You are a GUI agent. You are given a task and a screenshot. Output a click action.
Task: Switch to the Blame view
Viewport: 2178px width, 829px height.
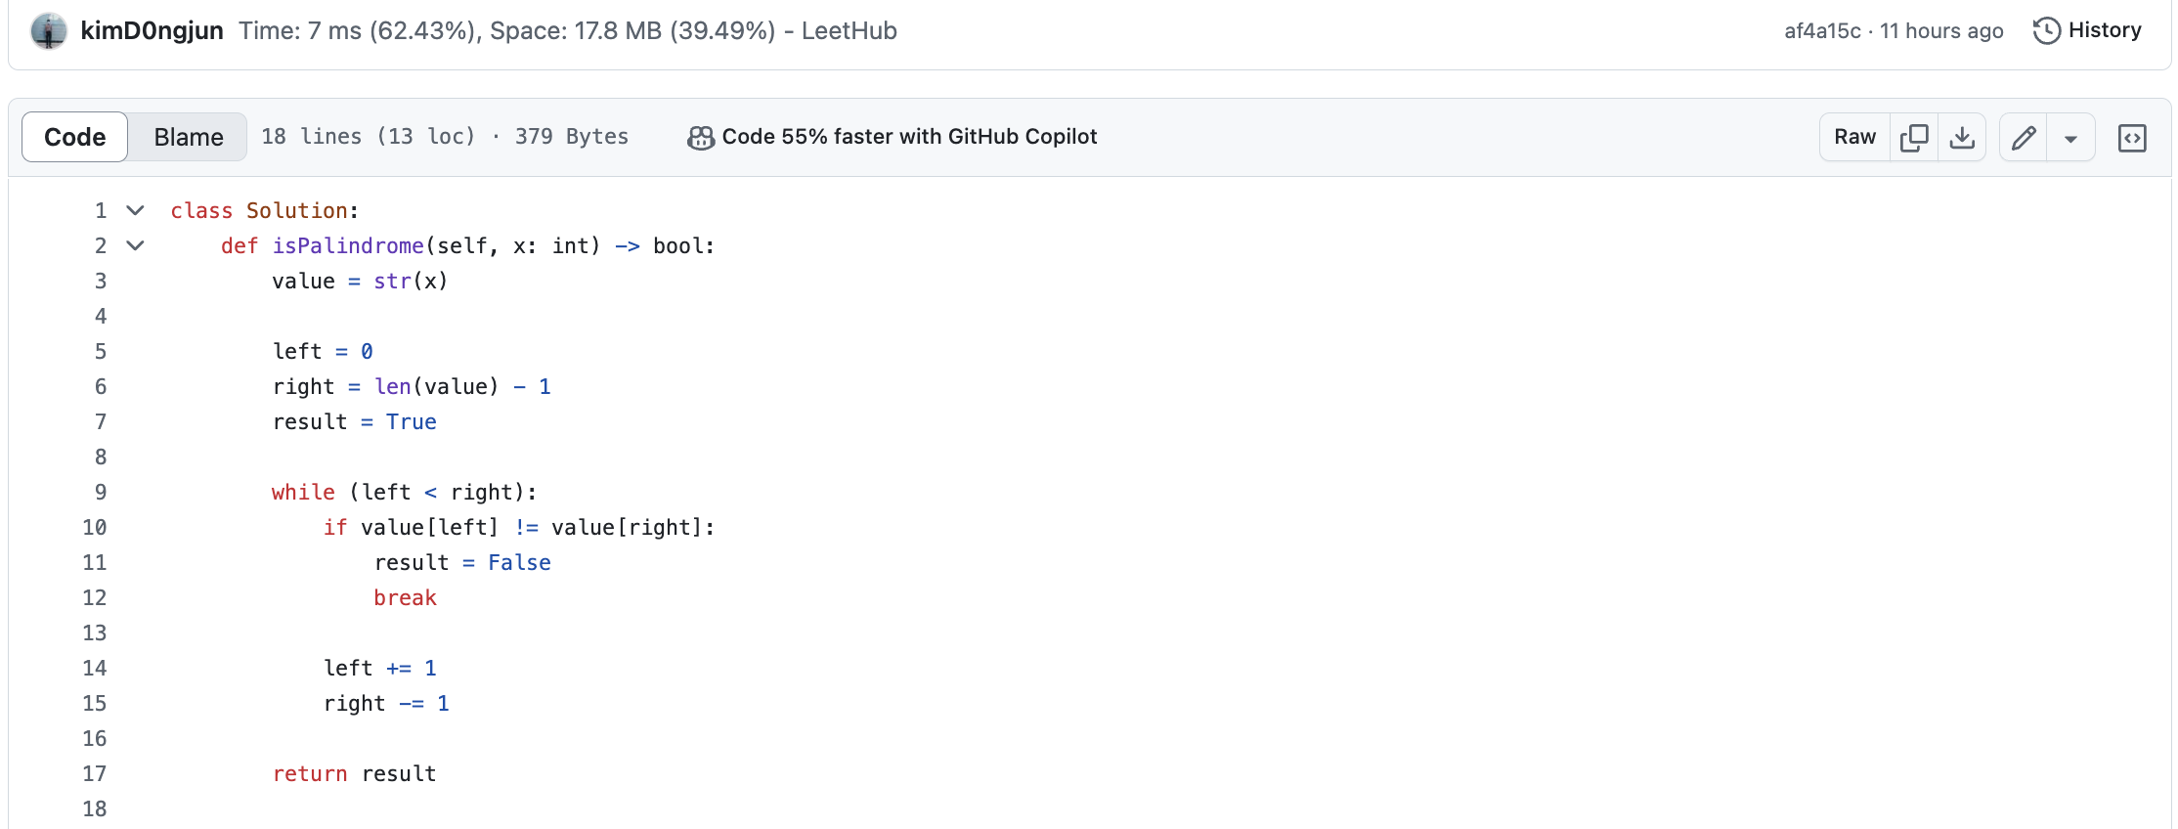click(188, 138)
